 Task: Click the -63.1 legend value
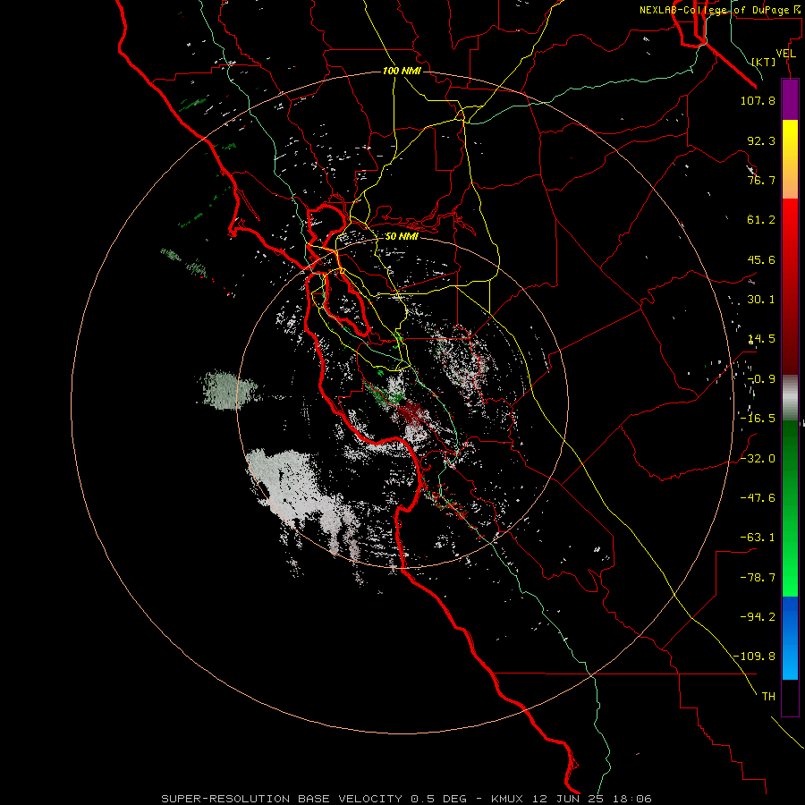(758, 538)
